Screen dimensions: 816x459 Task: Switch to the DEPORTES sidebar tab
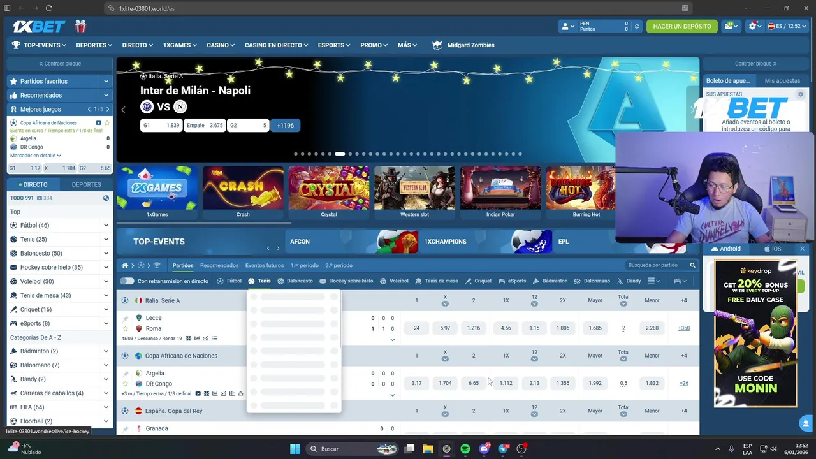click(86, 184)
